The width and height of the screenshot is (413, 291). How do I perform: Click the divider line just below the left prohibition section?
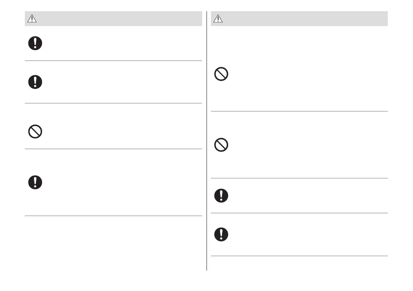pyautogui.click(x=113, y=149)
